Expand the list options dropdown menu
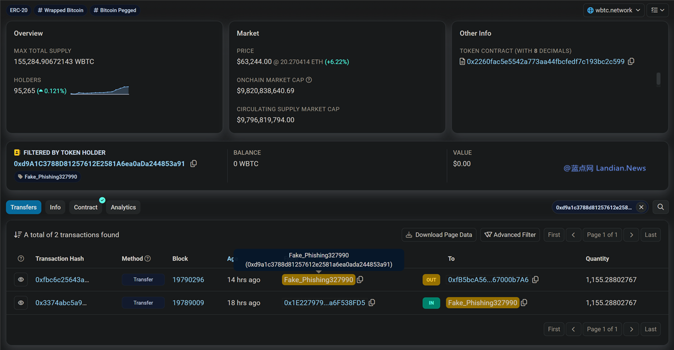Viewport: 674px width, 350px height. pyautogui.click(x=658, y=10)
